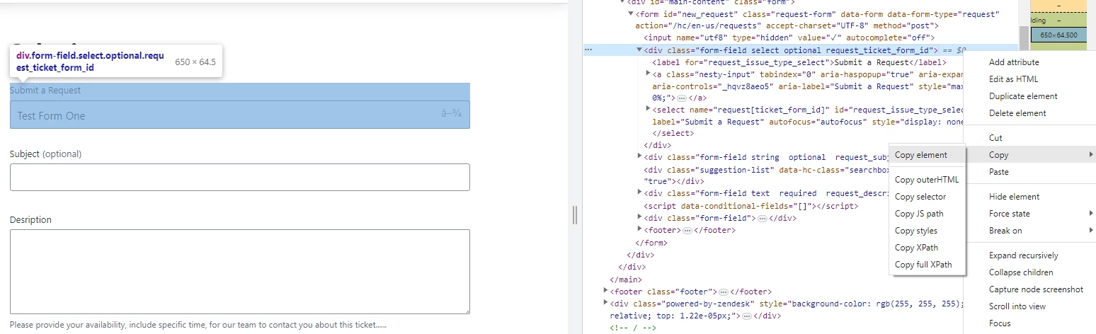Click the <!-- / --> comment line
The width and height of the screenshot is (1096, 334).
point(632,328)
